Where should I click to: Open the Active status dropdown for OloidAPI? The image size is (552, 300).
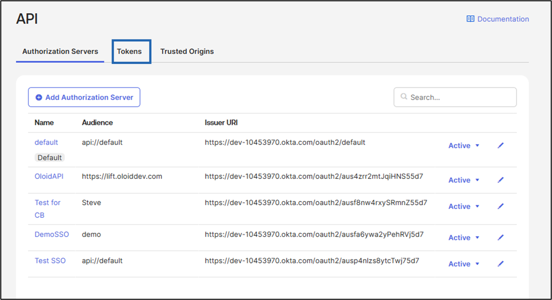click(x=464, y=180)
